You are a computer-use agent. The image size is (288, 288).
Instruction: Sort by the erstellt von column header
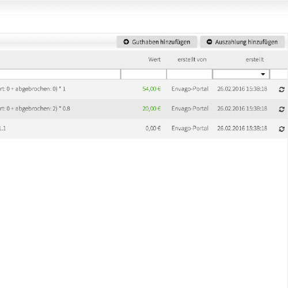coord(192,59)
